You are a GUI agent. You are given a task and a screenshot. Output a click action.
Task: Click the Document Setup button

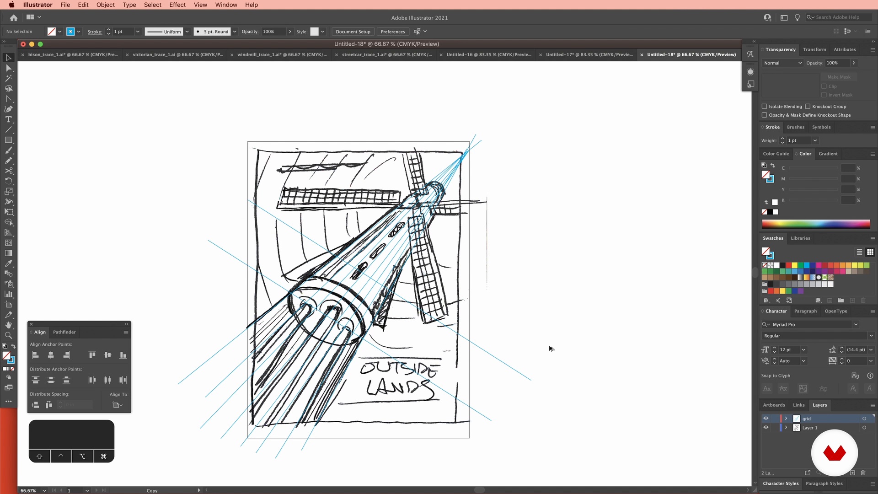point(353,32)
